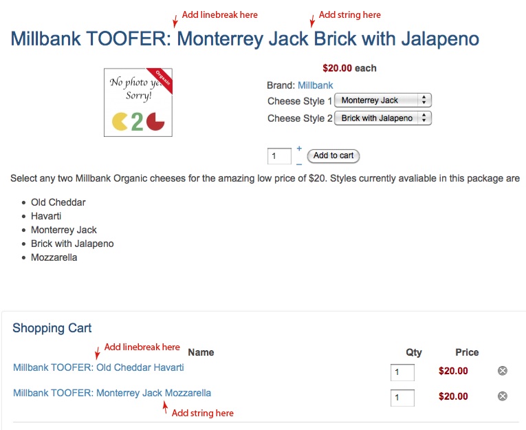Open Millbank TOOFER: Old Cheddar Havarti link
Screen dimensions: 526x430
[x=98, y=367]
